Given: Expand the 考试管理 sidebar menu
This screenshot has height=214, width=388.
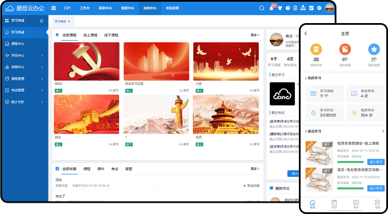Looking at the screenshot, I should [x=24, y=91].
